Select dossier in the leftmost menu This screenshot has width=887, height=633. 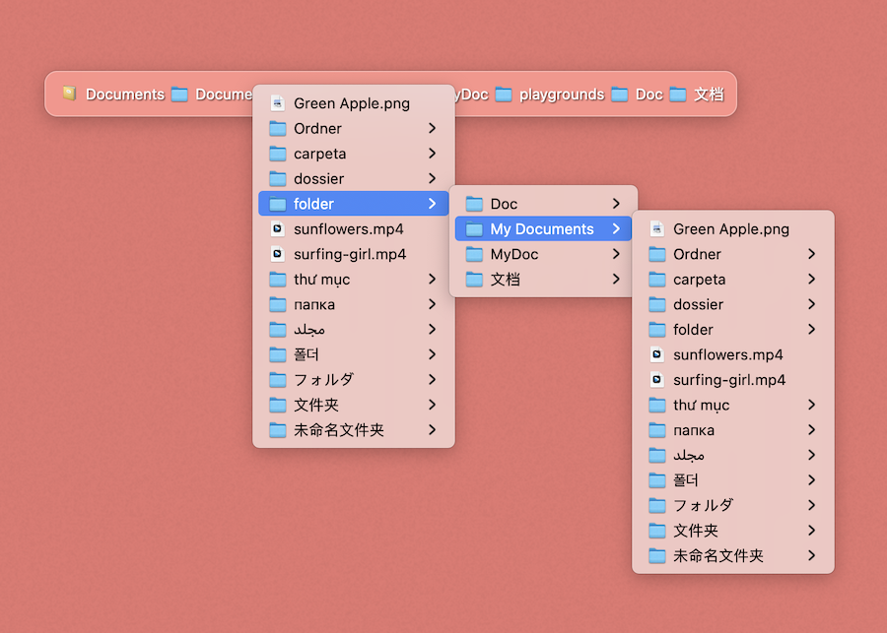coord(319,178)
